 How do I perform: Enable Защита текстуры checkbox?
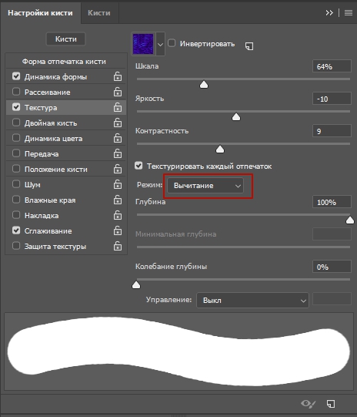click(16, 246)
